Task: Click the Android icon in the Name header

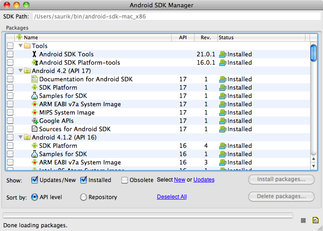Action: click(x=19, y=37)
